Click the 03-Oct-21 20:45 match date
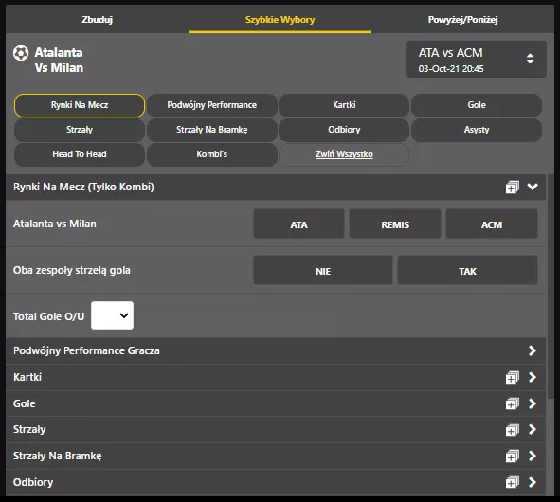This screenshot has height=502, width=560. [451, 68]
